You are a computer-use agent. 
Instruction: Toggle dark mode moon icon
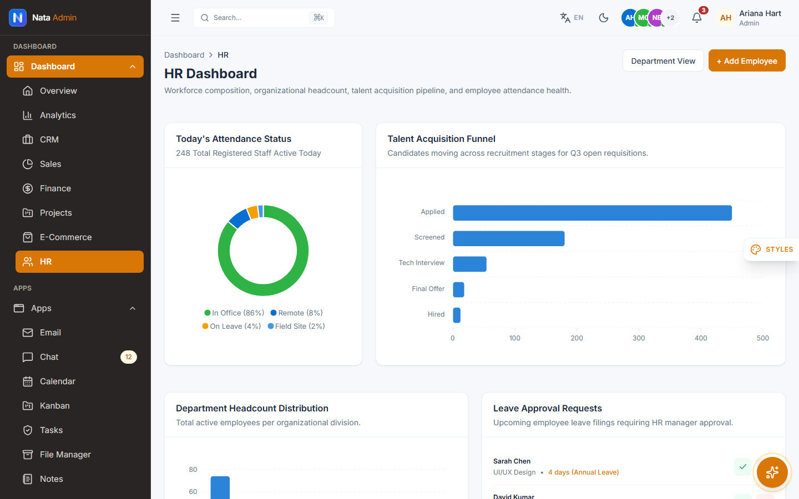[604, 18]
